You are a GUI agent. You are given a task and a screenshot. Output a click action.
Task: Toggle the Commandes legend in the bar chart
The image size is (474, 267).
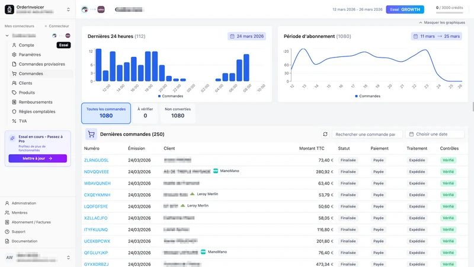click(x=171, y=96)
